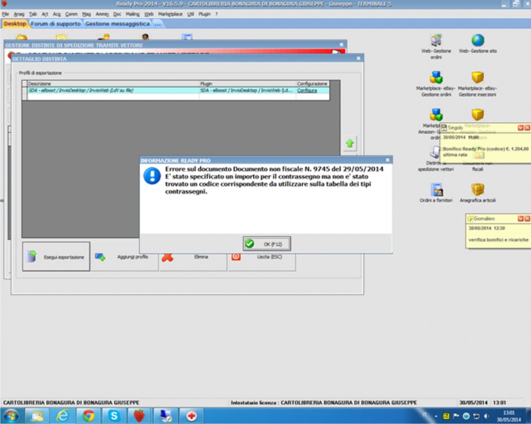Image resolution: width=531 pixels, height=424 pixels.
Task: Click the Descrizione column header
Action: 113,83
